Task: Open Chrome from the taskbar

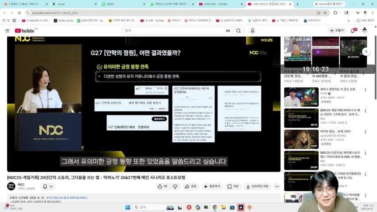Action: 215,207
